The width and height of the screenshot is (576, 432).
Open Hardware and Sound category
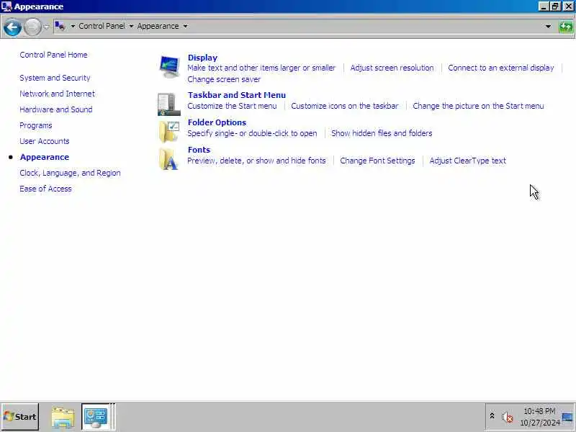(56, 109)
